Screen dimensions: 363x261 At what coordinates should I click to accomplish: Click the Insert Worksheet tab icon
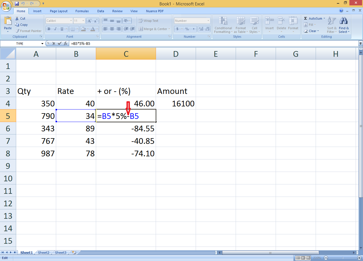[x=74, y=252]
